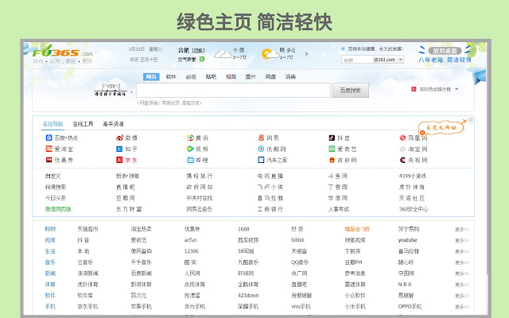Screen dimensions: 509x318
Task: Click the city switch link next to 合肥
Action: pyautogui.click(x=198, y=50)
